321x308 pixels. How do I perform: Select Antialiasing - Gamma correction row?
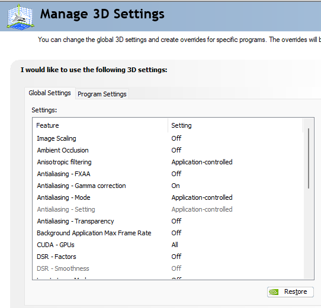point(168,186)
